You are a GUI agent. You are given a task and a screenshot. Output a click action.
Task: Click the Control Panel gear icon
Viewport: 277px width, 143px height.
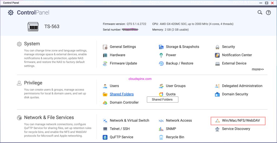point(11,13)
